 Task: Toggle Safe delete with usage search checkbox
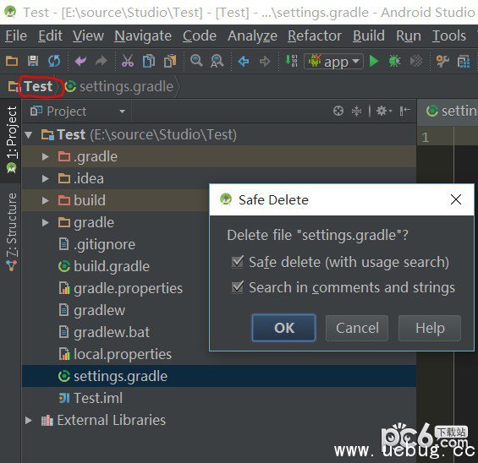[237, 262]
